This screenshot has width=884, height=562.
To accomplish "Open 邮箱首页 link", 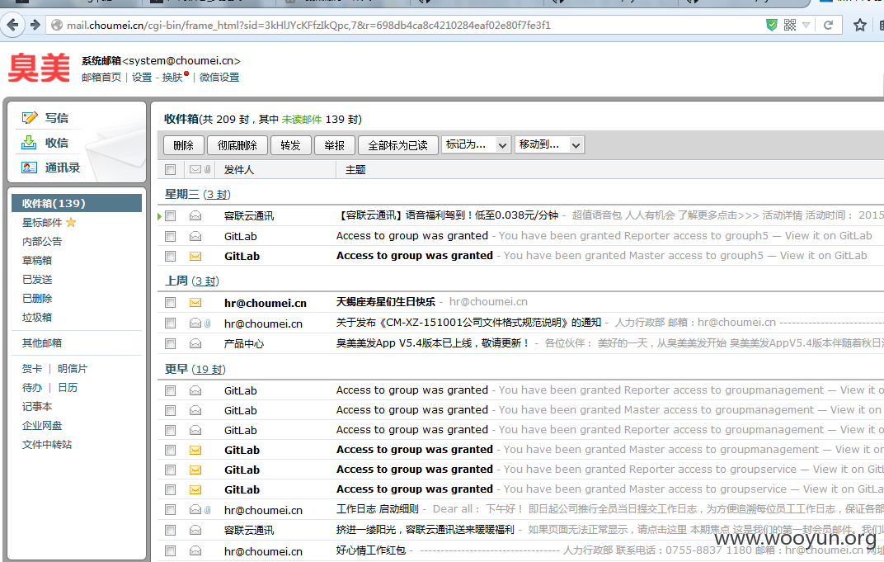I will coord(101,78).
